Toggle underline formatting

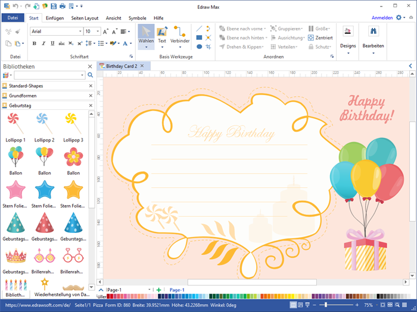pyautogui.click(x=51, y=43)
